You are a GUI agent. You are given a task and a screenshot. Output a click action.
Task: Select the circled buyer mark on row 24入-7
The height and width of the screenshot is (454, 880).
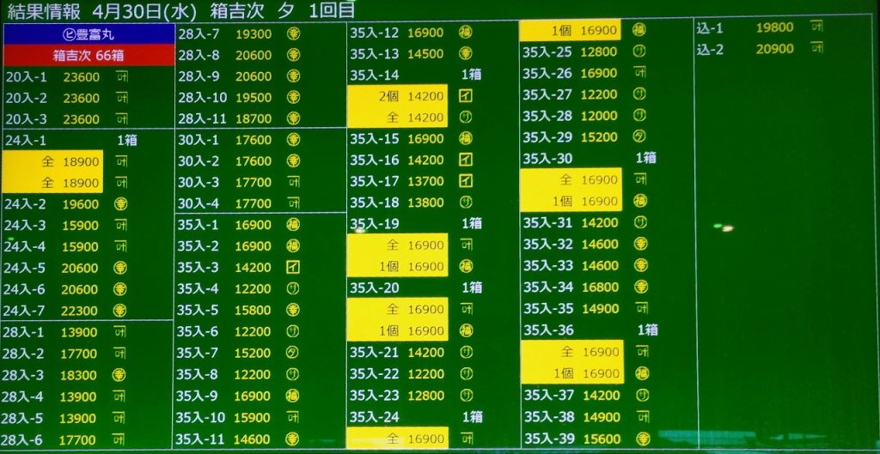[x=120, y=311]
